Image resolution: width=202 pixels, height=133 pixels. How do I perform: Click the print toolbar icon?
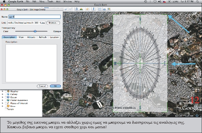105,9
